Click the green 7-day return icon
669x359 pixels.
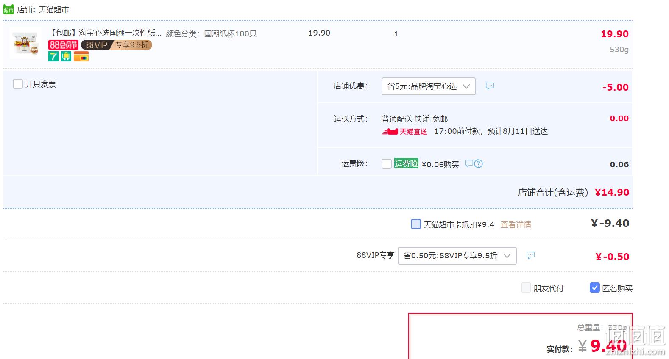pyautogui.click(x=53, y=56)
